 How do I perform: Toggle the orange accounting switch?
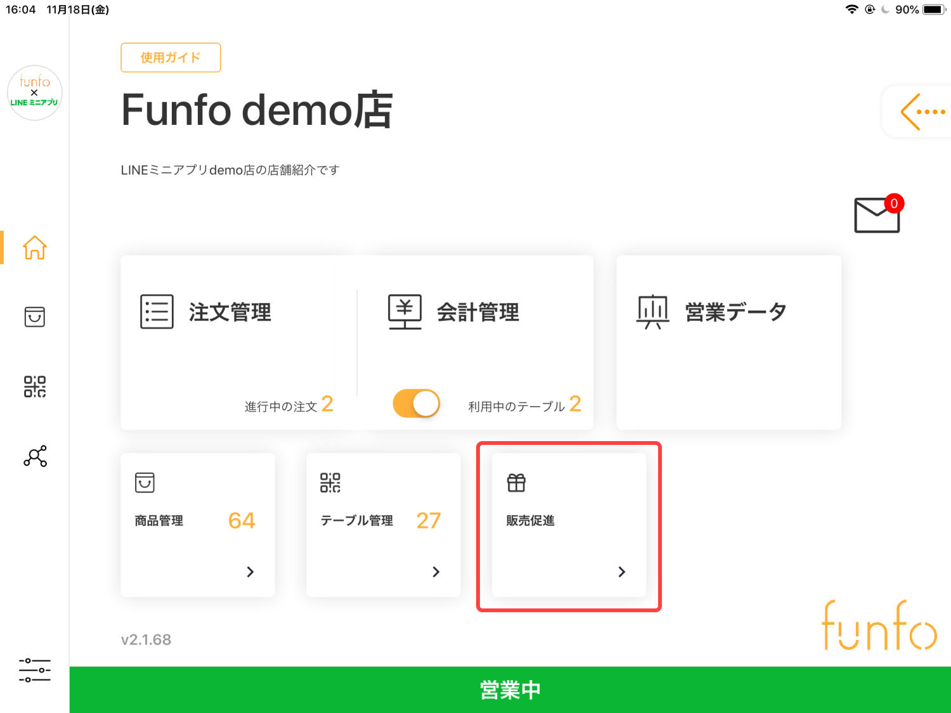click(x=417, y=404)
